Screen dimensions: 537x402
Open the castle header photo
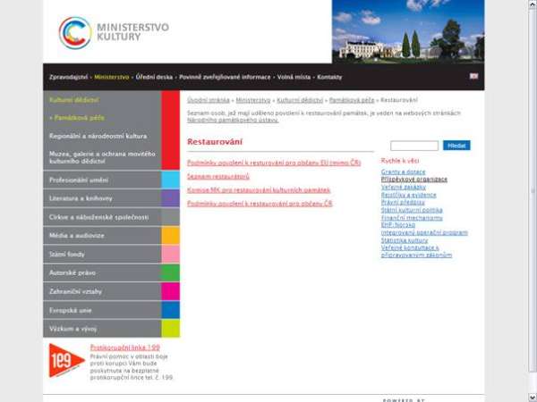[x=408, y=31]
